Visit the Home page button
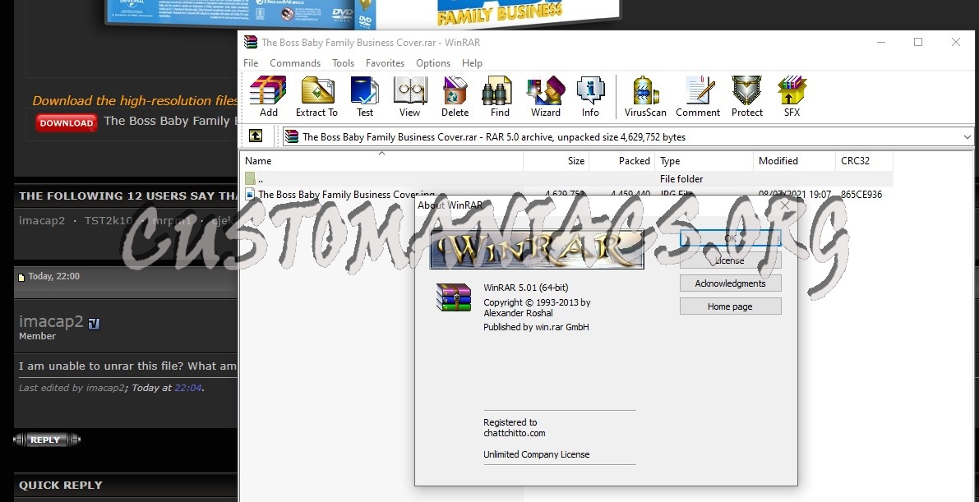This screenshot has height=502, width=979. point(731,306)
